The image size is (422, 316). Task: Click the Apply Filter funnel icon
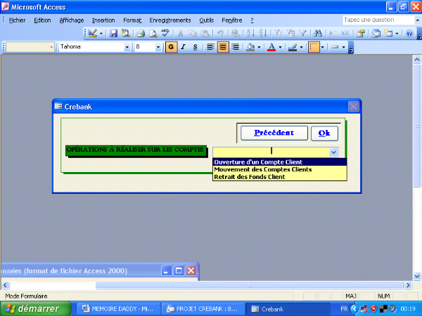pos(302,33)
